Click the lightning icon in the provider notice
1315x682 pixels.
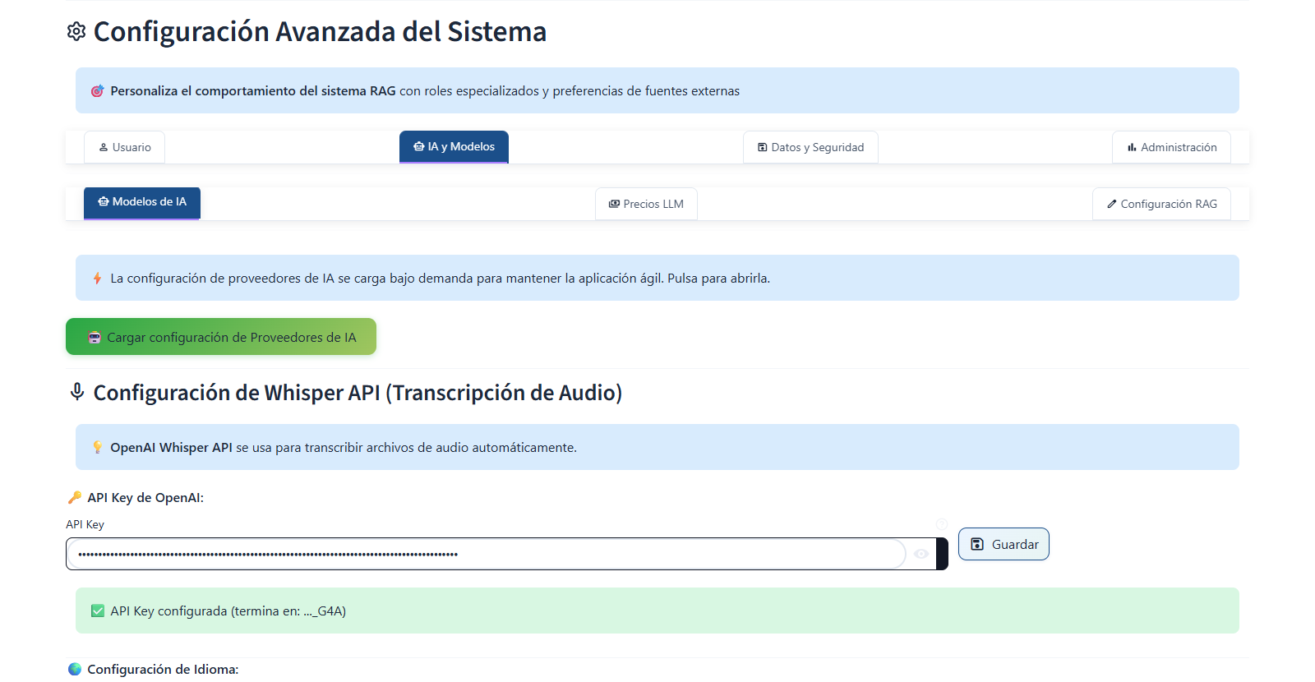(x=97, y=278)
